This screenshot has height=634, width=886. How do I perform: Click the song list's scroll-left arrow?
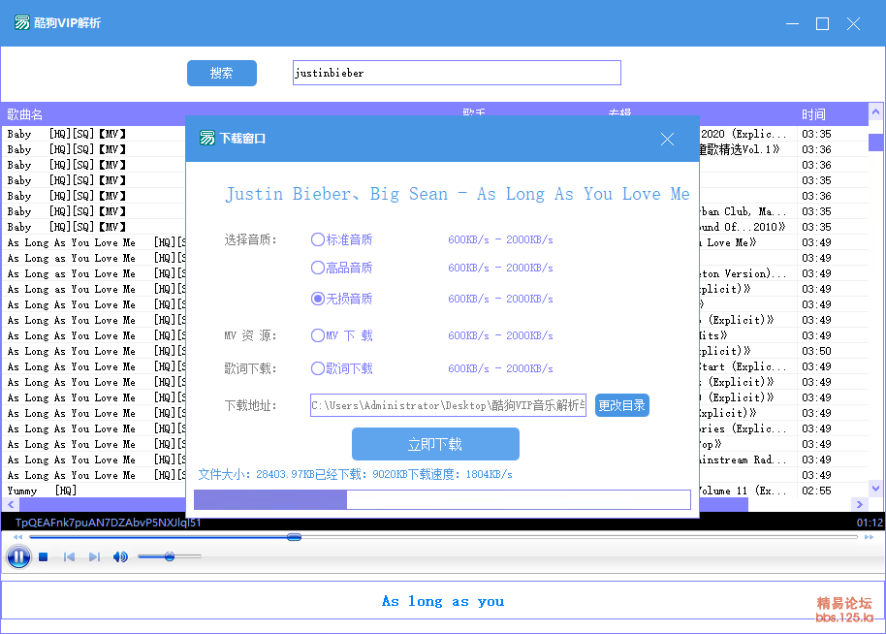point(11,504)
